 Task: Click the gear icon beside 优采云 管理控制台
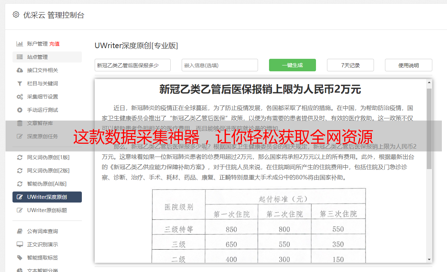click(x=16, y=15)
